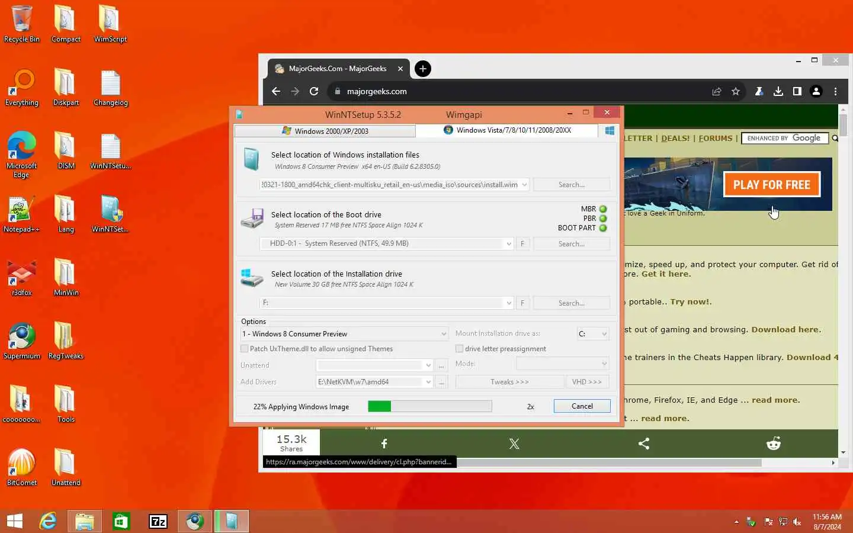853x533 pixels.
Task: Open the Changelog text file
Action: point(110,88)
